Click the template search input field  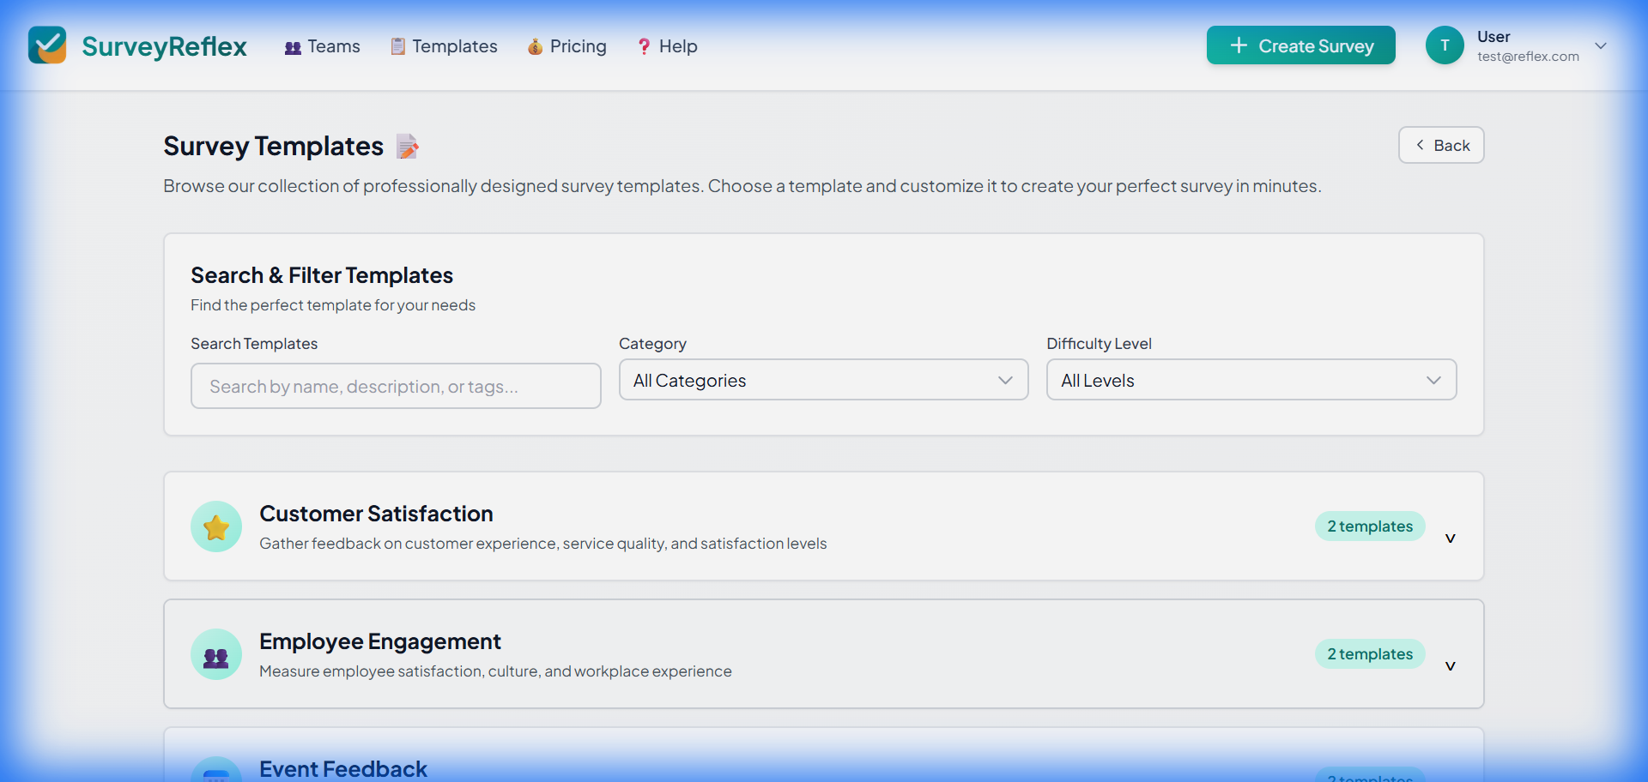pyautogui.click(x=396, y=386)
